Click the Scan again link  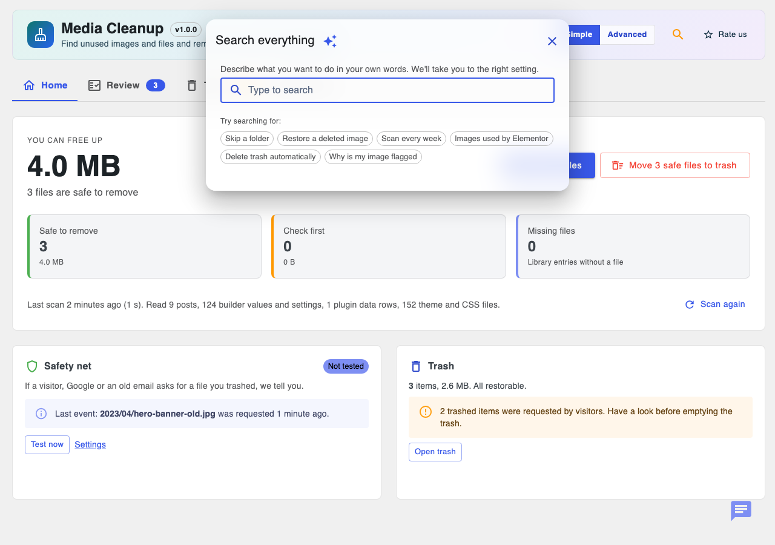tap(714, 305)
